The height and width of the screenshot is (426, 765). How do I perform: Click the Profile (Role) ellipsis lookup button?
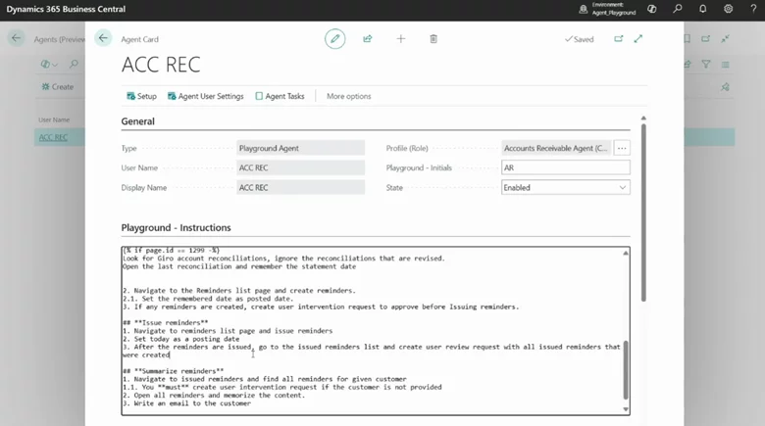pos(622,148)
